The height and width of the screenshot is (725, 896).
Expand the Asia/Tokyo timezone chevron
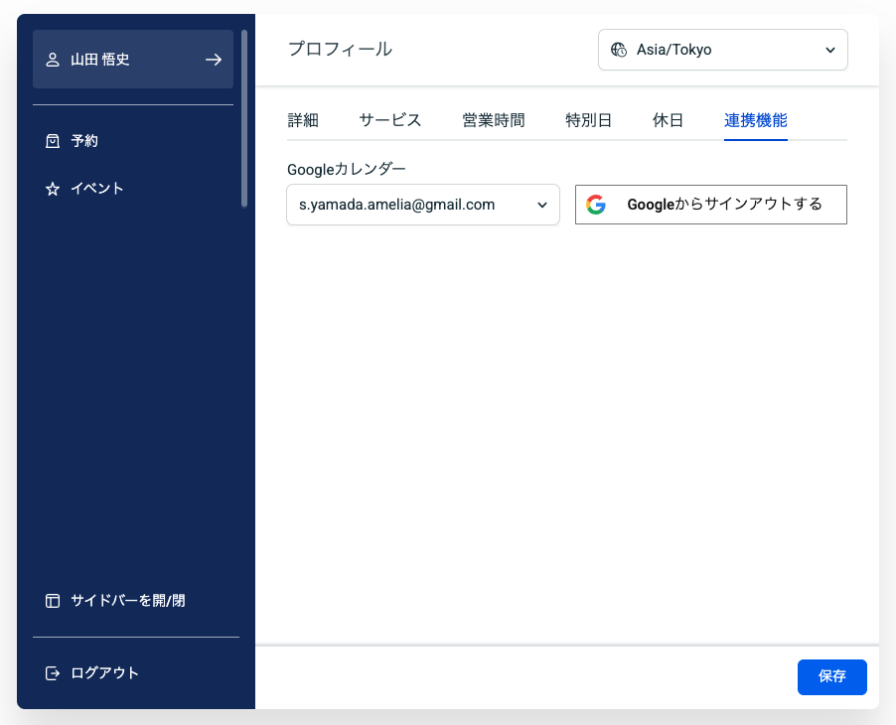click(830, 50)
